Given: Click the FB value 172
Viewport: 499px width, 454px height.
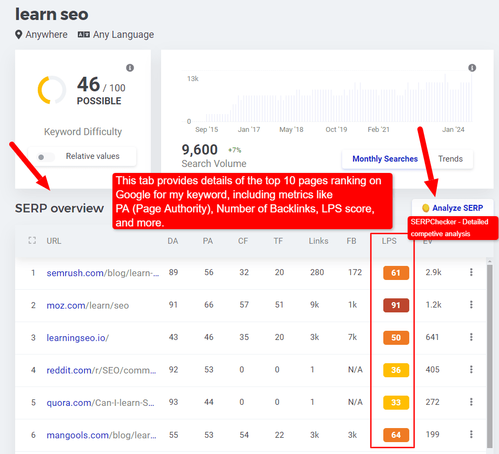Looking at the screenshot, I should [355, 272].
